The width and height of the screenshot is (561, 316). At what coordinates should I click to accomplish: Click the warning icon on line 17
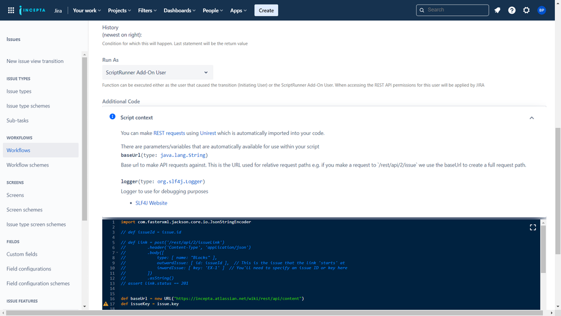point(106,304)
